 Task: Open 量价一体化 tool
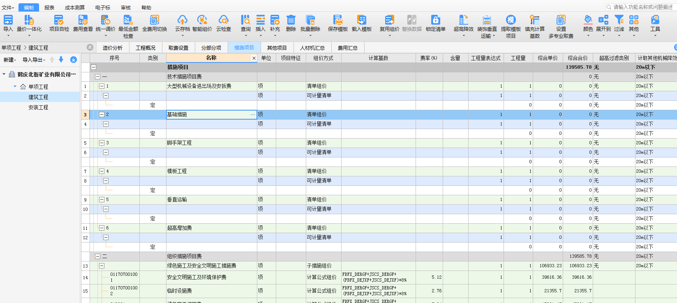[x=29, y=23]
